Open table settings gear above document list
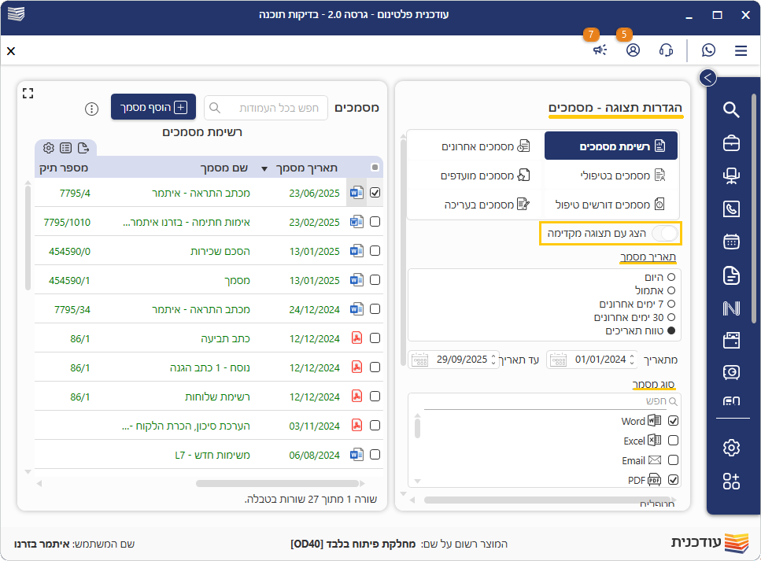Image resolution: width=761 pixels, height=561 pixels. point(49,148)
